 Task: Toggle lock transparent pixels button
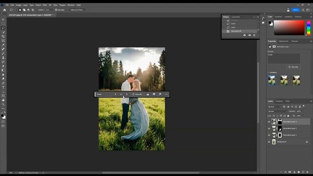[274, 116]
